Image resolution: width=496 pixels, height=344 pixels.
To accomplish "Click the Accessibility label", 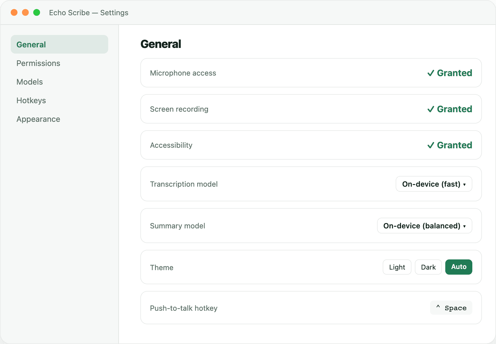I will [171, 145].
